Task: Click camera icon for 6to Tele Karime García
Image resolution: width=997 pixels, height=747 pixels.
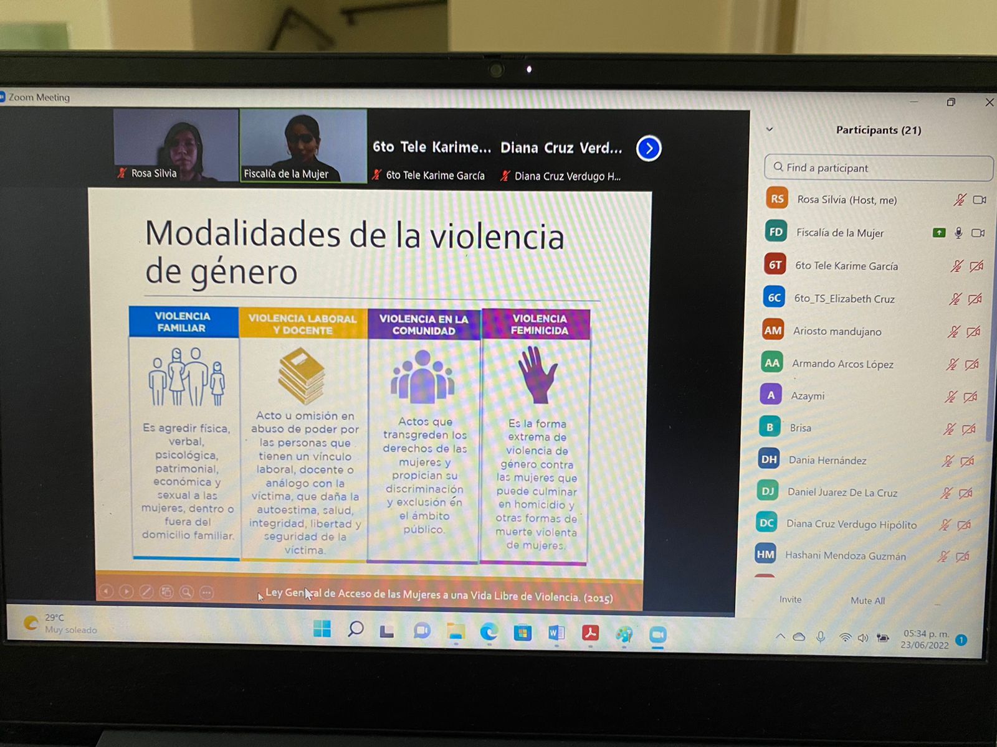Action: pos(976,266)
